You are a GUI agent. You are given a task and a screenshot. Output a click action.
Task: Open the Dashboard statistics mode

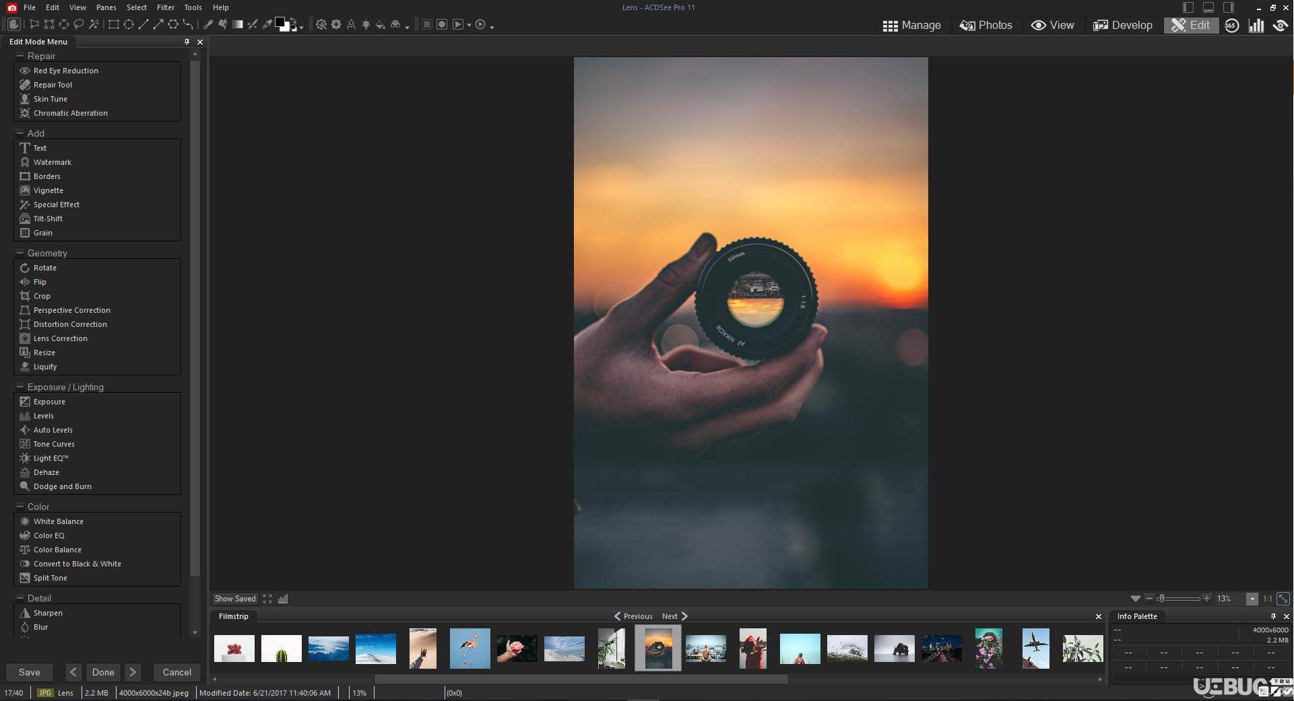(1256, 26)
